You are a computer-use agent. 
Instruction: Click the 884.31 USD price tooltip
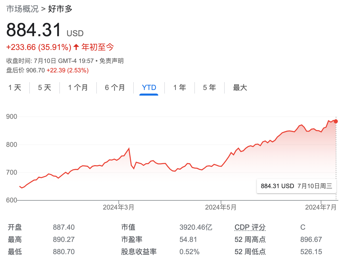point(296,186)
